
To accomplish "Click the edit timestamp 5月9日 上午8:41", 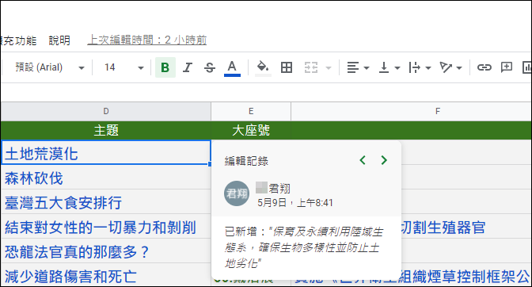I will [x=295, y=203].
